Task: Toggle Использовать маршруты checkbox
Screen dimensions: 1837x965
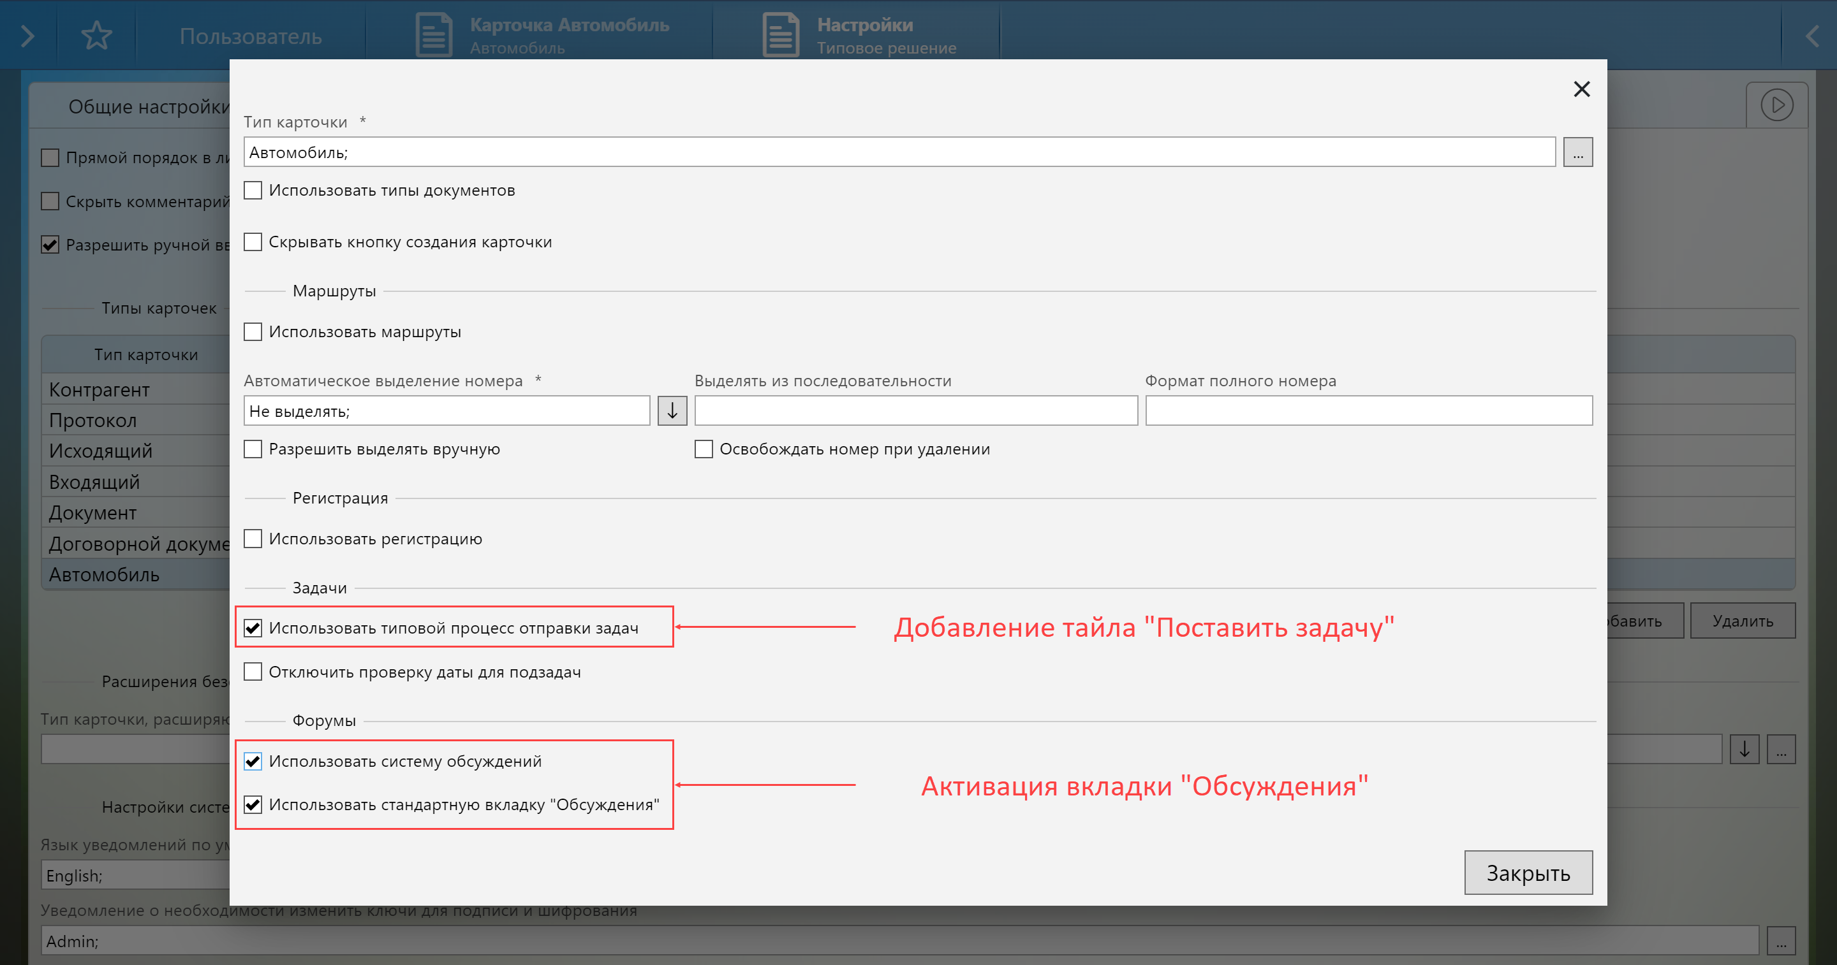Action: click(x=253, y=332)
